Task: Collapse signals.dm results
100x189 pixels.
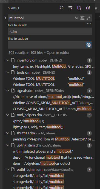Action: (x=8, y=90)
